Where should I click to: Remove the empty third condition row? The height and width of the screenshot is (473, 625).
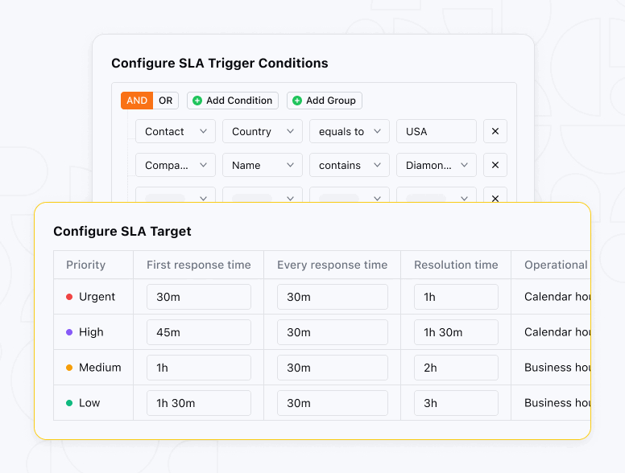495,196
